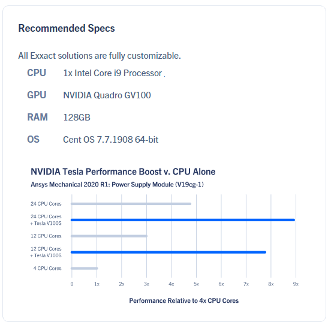
Task: Click the Recommended Specs heading
Action: click(x=67, y=28)
